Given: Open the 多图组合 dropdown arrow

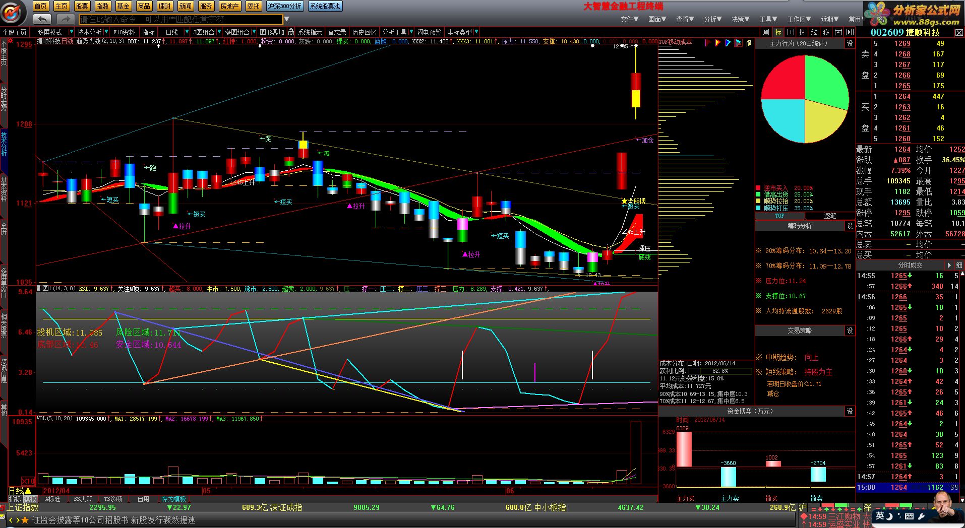Looking at the screenshot, I should pos(254,32).
